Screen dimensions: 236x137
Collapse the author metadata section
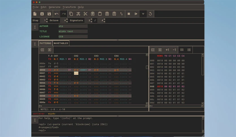pyautogui.click(x=35, y=27)
